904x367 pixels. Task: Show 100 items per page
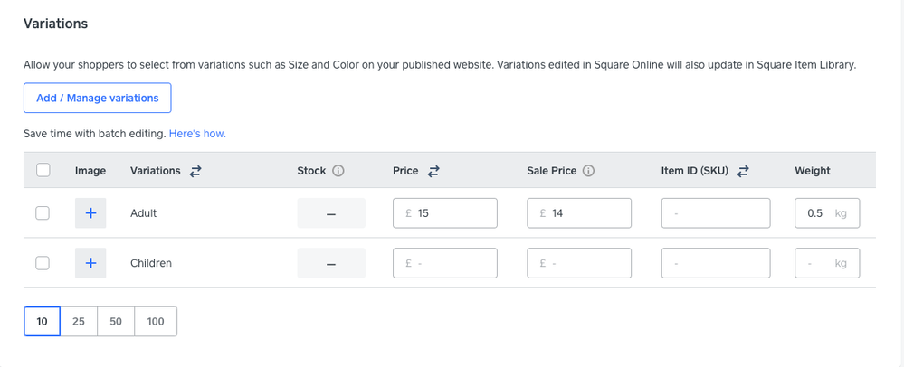[156, 321]
